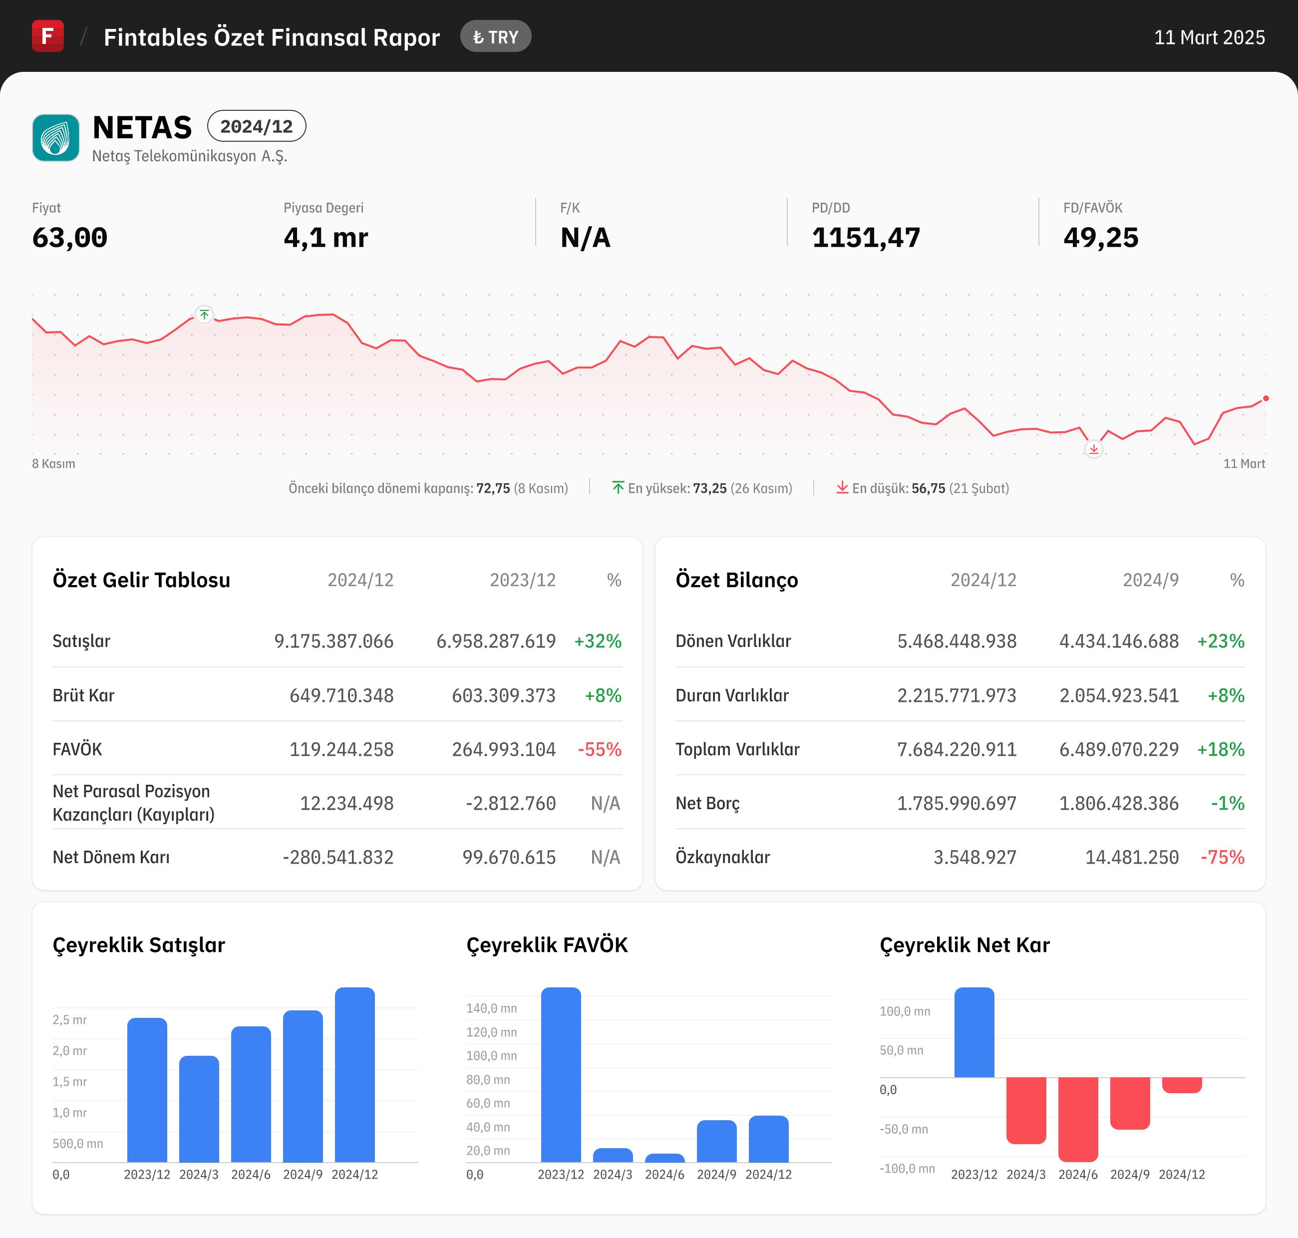1298x1238 pixels.
Task: Click the 2024/3 Çeyreklik Satışlar bar
Action: tap(199, 1109)
